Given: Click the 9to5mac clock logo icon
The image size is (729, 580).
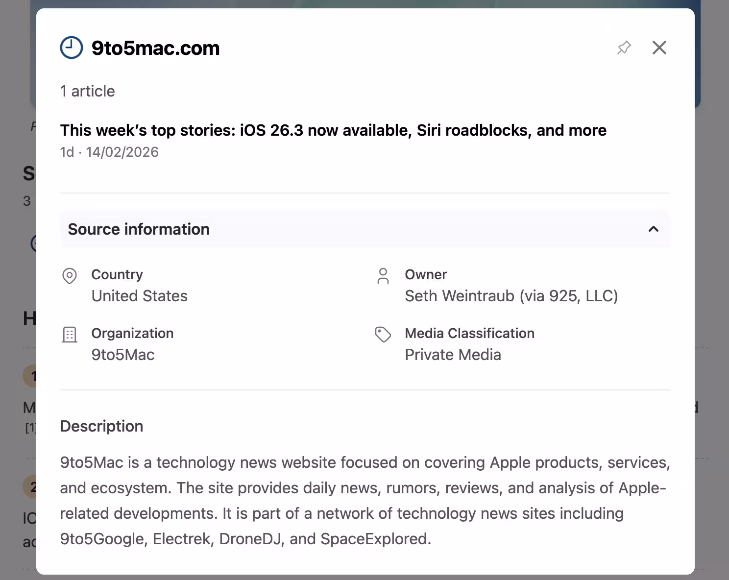Looking at the screenshot, I should point(72,48).
